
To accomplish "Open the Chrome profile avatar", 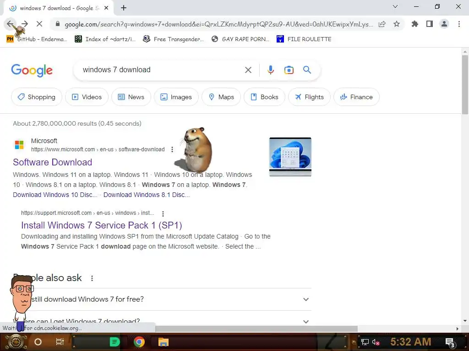I will click(444, 24).
